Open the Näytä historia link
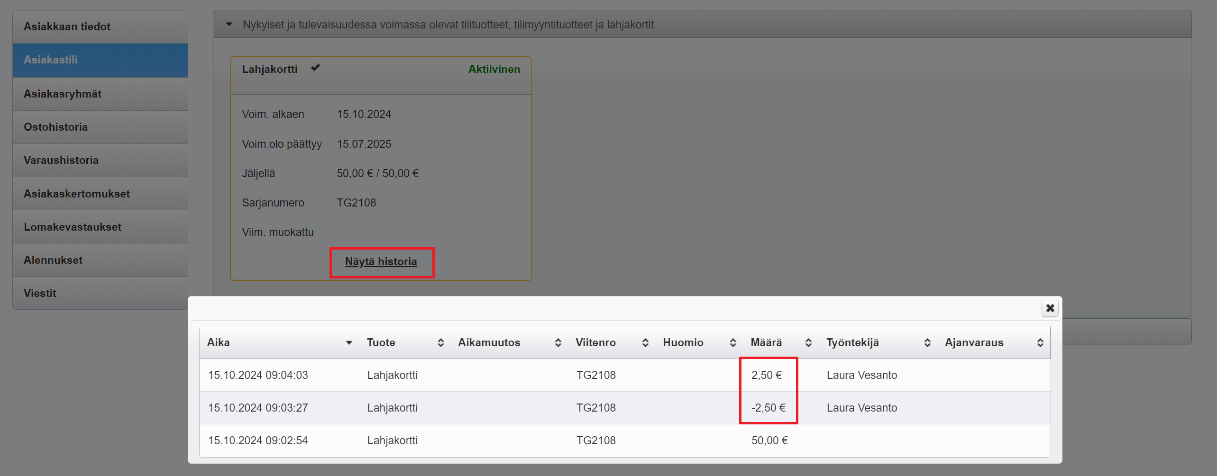The height and width of the screenshot is (476, 1217). pyautogui.click(x=381, y=261)
